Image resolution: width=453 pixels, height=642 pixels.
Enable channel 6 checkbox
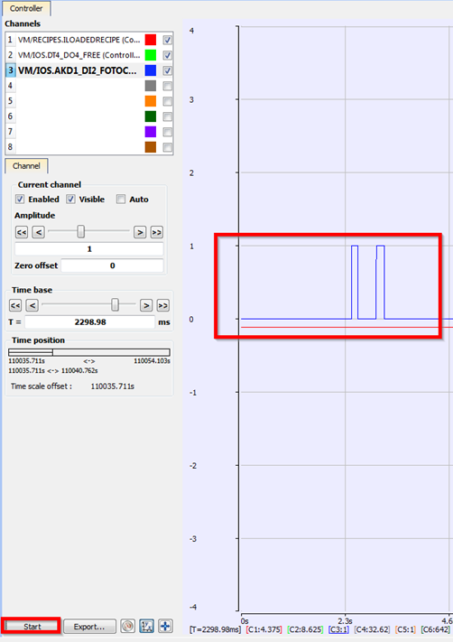167,116
